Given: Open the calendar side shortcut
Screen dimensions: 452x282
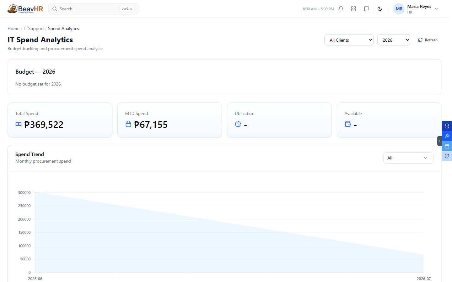Looking at the screenshot, I should tap(447, 146).
